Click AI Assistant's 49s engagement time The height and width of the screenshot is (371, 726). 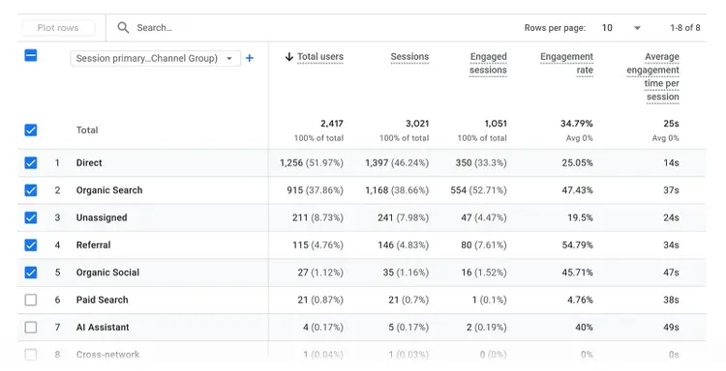pos(671,328)
